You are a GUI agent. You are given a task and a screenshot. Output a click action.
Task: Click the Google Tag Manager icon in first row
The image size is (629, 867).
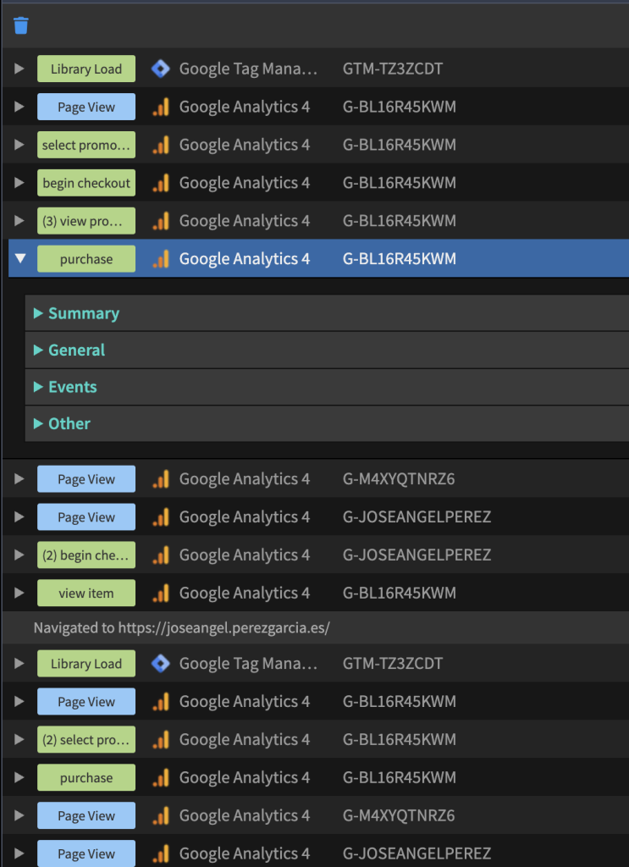coord(160,69)
